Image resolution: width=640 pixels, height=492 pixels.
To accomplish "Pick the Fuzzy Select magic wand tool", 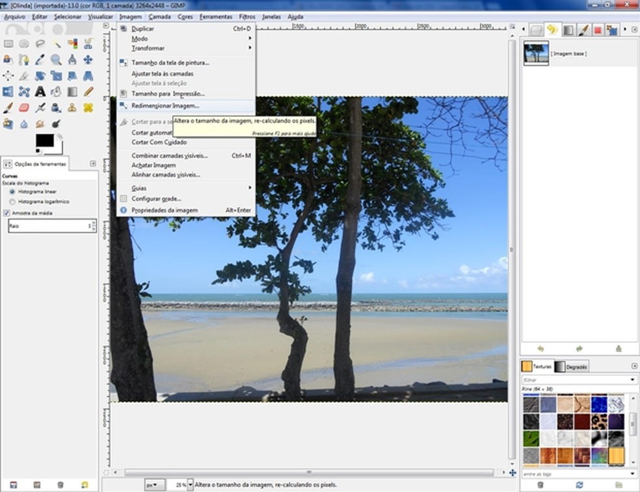I will (57, 44).
